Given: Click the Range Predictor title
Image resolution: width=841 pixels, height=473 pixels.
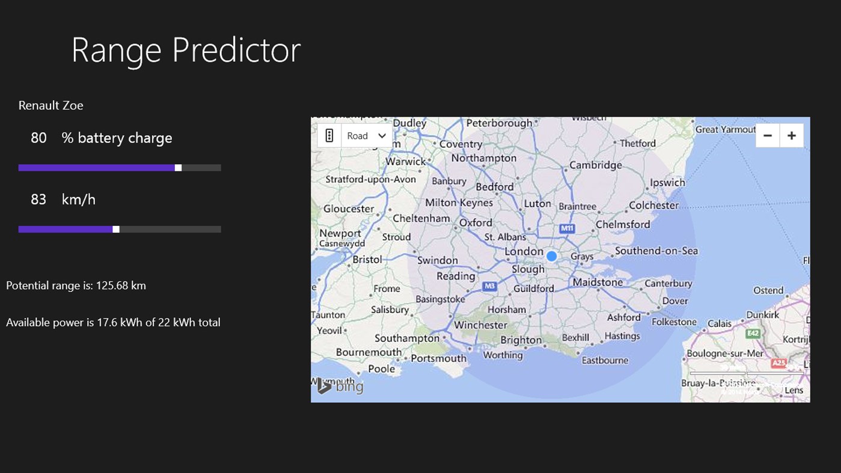Looking at the screenshot, I should [x=185, y=50].
